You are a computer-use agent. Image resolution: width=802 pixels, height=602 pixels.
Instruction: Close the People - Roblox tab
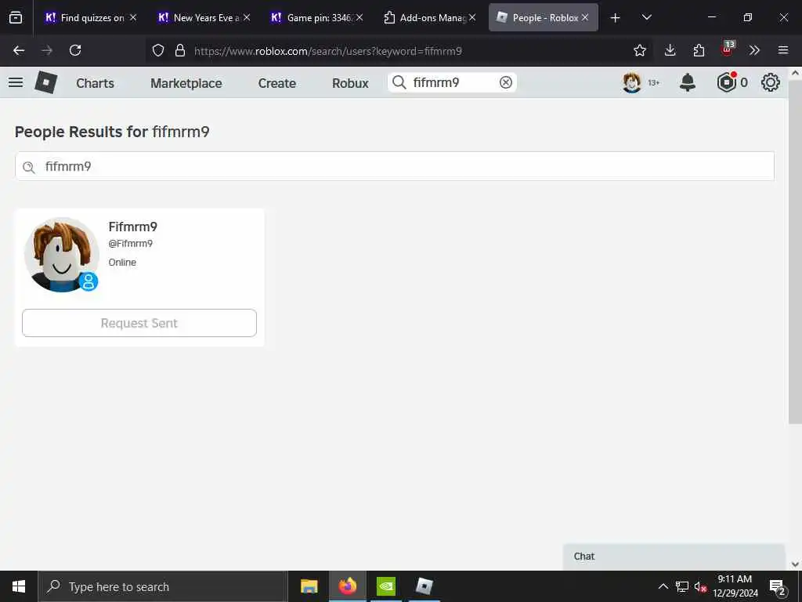click(x=585, y=17)
